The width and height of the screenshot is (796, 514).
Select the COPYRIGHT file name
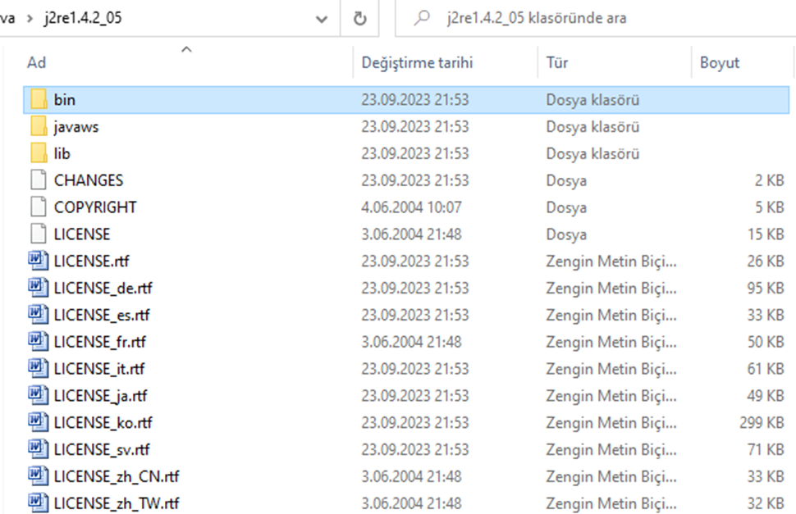[x=95, y=207]
